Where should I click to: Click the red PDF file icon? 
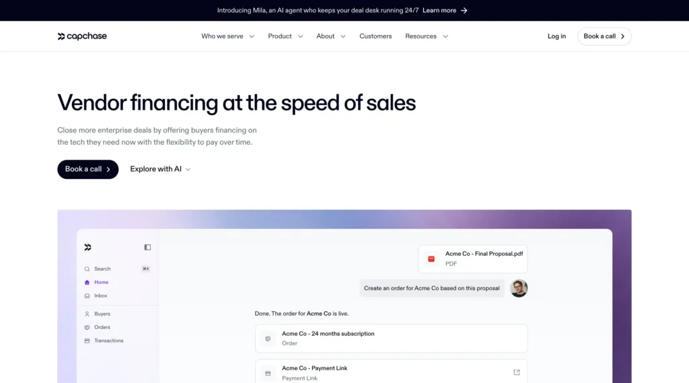[x=431, y=259]
